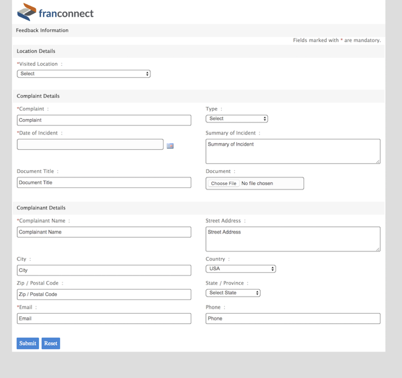Click the Phone input field
Image resolution: width=402 pixels, height=378 pixels.
pyautogui.click(x=293, y=319)
